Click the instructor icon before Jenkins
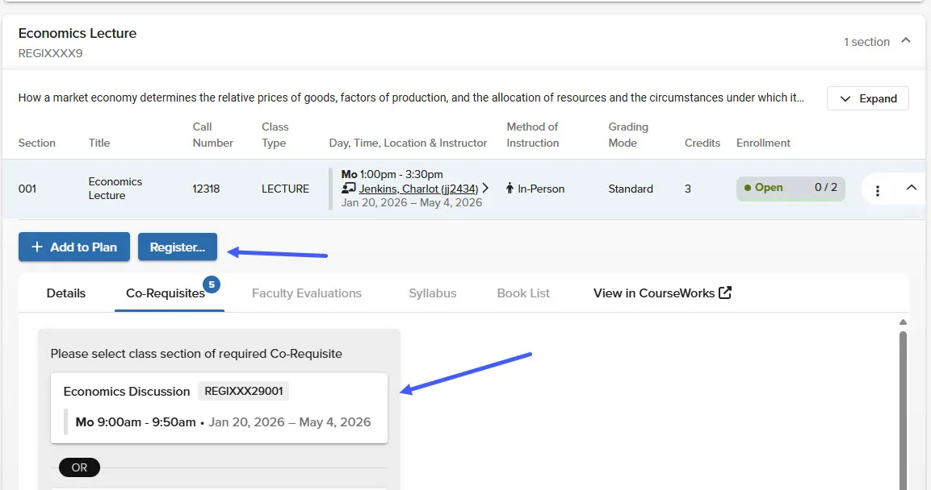Image resolution: width=931 pixels, height=490 pixels. coord(349,189)
